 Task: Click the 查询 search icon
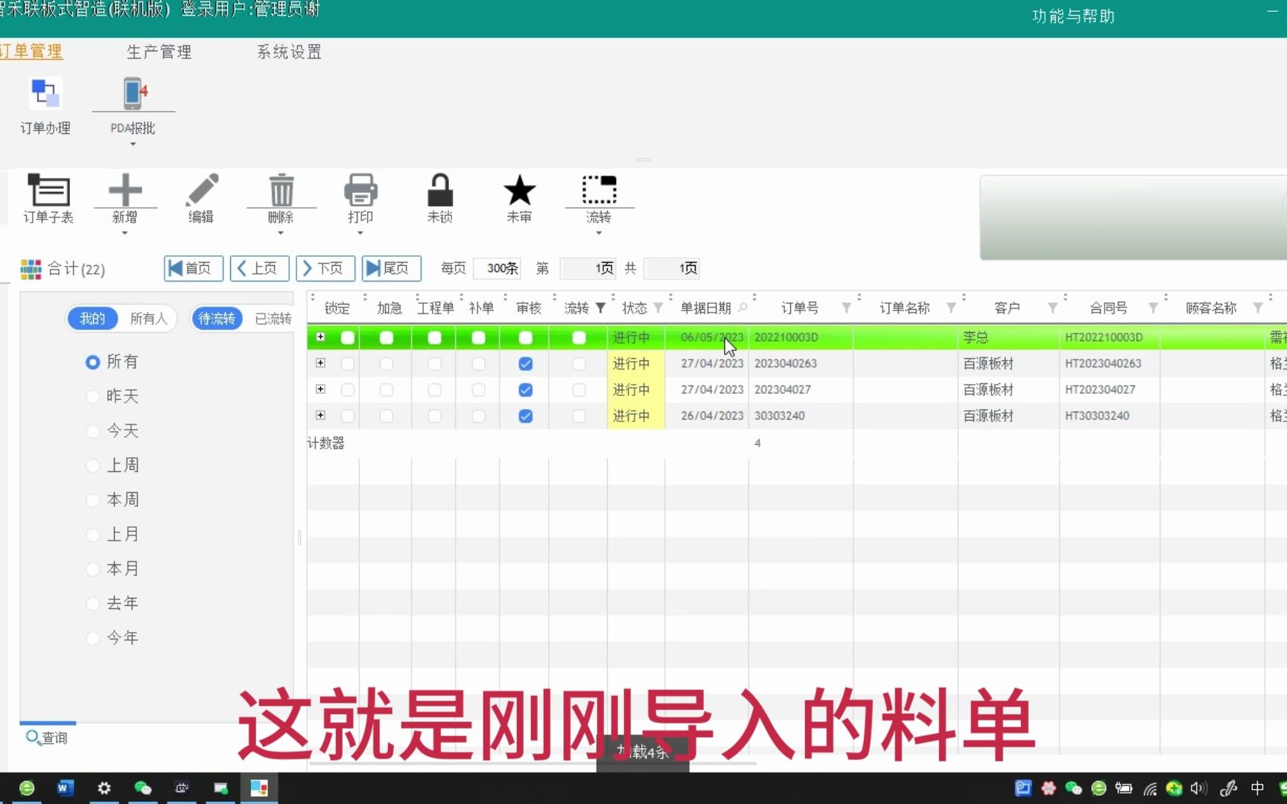coord(33,737)
